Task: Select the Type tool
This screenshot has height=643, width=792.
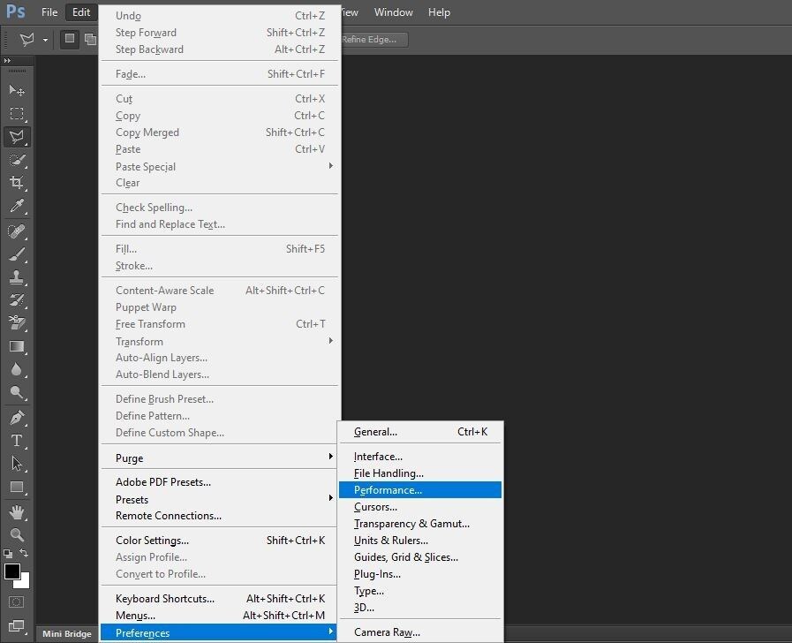Action: click(17, 441)
